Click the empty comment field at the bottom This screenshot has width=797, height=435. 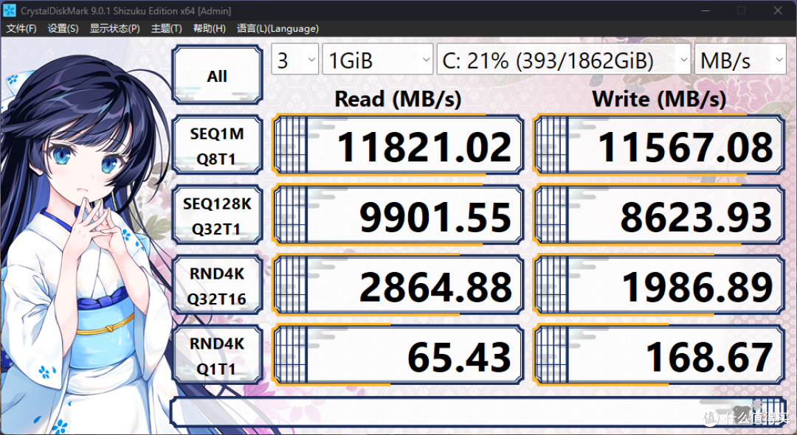478,412
